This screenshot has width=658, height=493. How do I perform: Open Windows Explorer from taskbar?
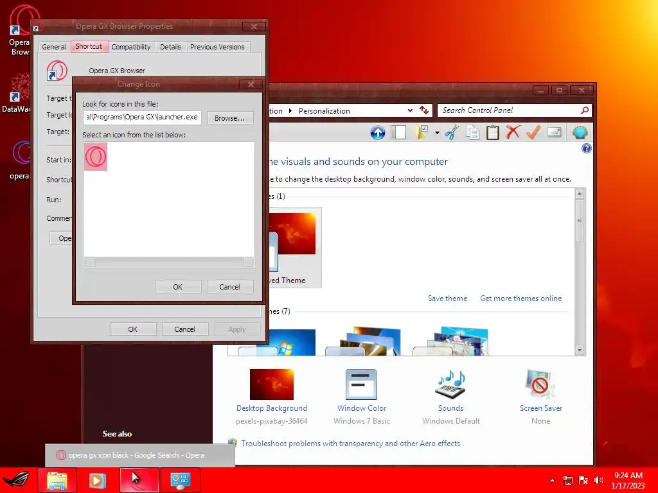[57, 480]
